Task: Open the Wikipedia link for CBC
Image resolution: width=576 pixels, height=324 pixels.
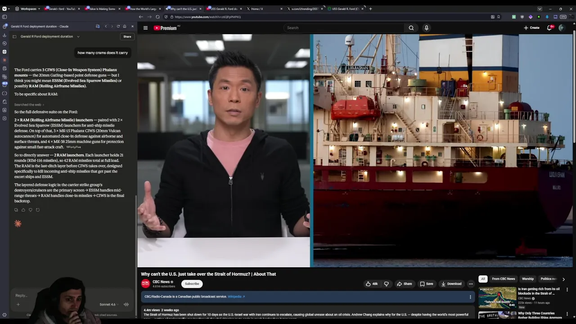Action: tap(236, 297)
